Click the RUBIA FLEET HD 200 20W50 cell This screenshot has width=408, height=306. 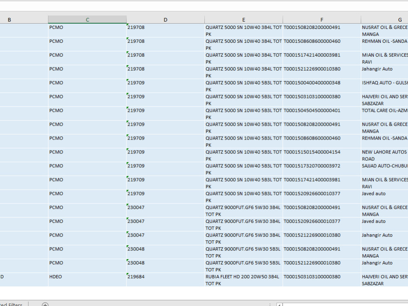pos(244,280)
